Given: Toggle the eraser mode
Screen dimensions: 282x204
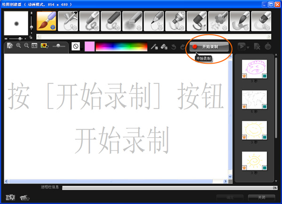Looking at the screenshot, I should coord(164,47).
